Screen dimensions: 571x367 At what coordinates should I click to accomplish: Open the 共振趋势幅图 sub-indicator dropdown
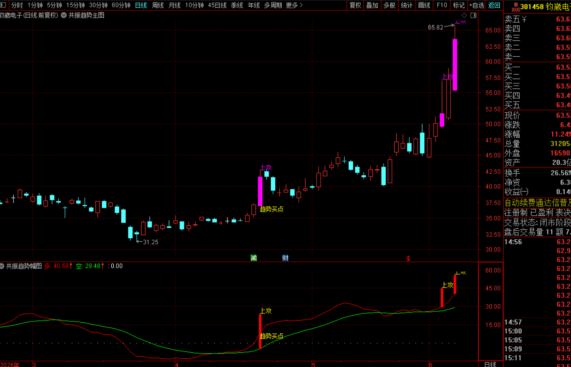(x=2, y=266)
